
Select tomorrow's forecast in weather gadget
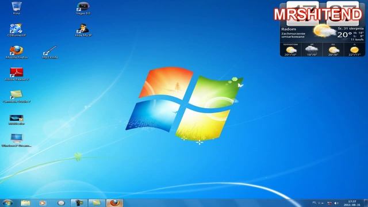click(290, 49)
